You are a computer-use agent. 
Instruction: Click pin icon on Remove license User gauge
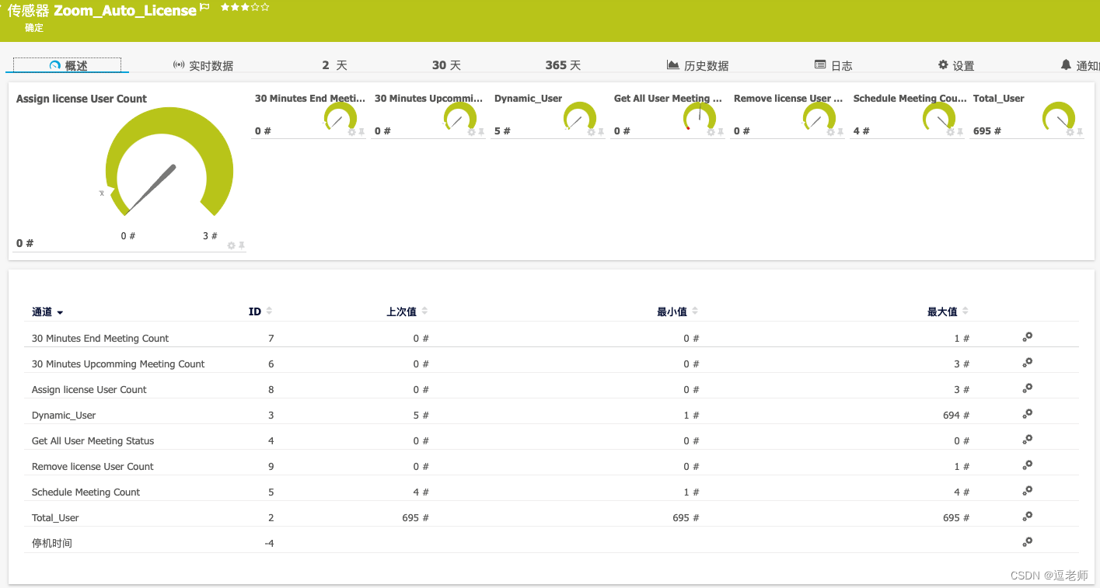coord(840,132)
